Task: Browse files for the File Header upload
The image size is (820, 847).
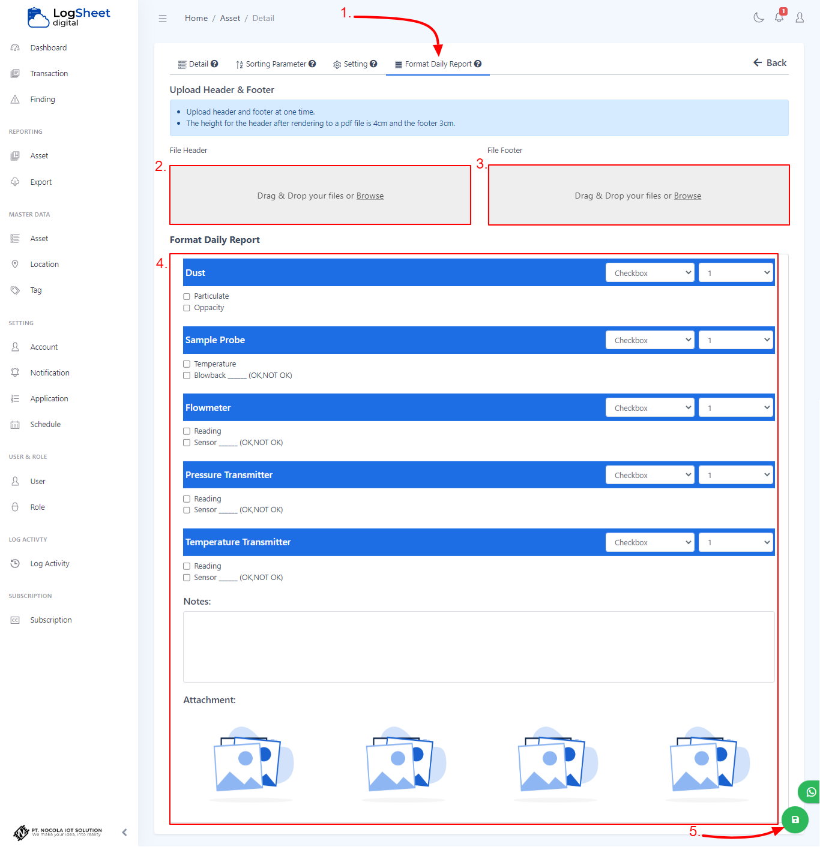Action: 370,196
